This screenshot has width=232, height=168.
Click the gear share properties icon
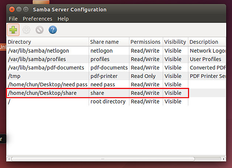point(26,29)
